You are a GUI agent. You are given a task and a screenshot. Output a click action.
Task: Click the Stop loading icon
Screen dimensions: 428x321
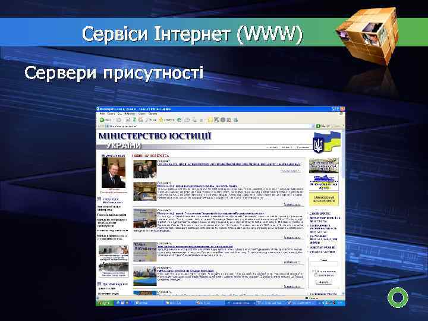(x=128, y=120)
